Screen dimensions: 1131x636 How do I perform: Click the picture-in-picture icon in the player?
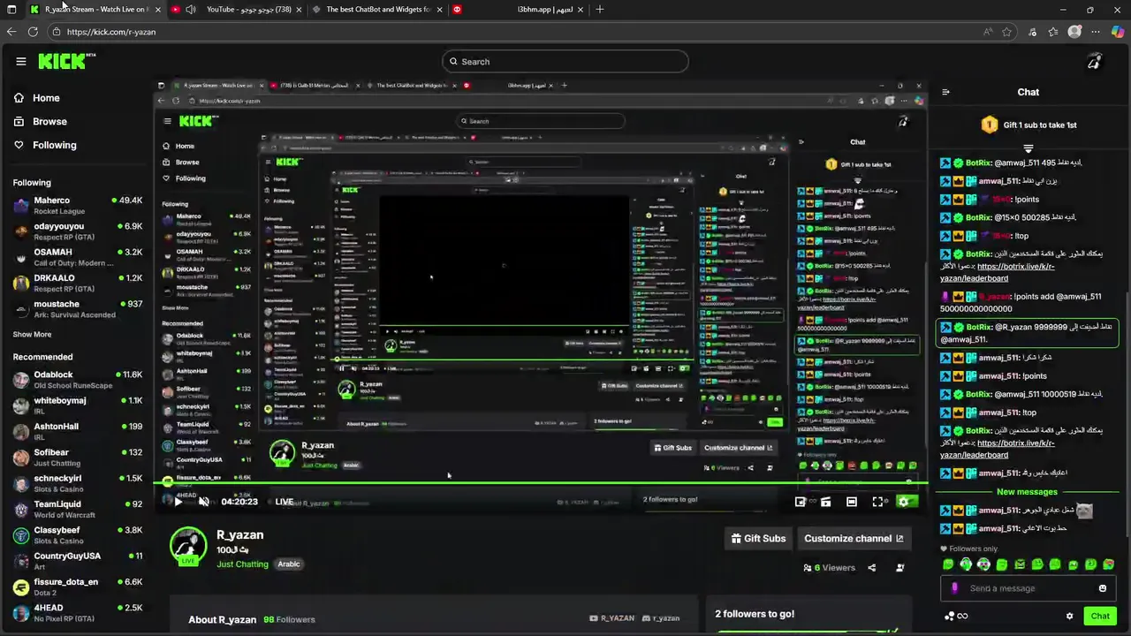[800, 502]
